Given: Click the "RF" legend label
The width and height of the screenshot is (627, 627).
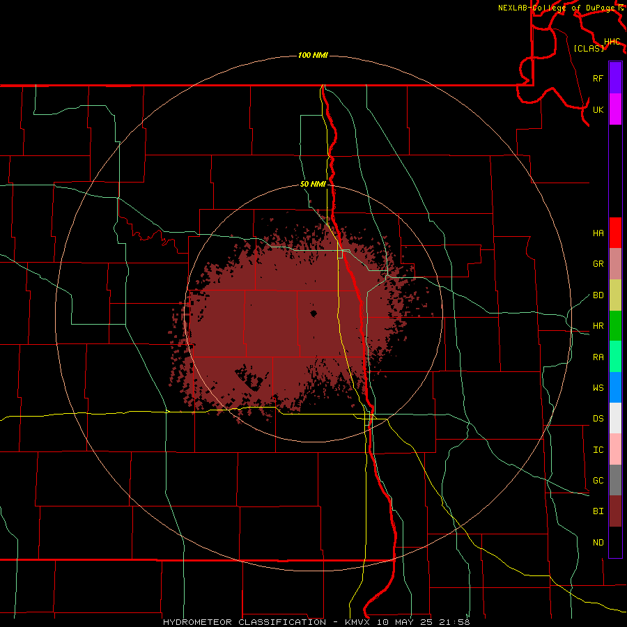Looking at the screenshot, I should [598, 78].
